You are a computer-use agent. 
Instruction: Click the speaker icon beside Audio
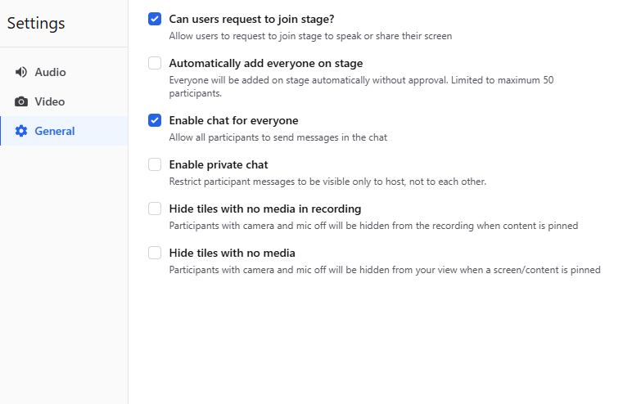21,72
